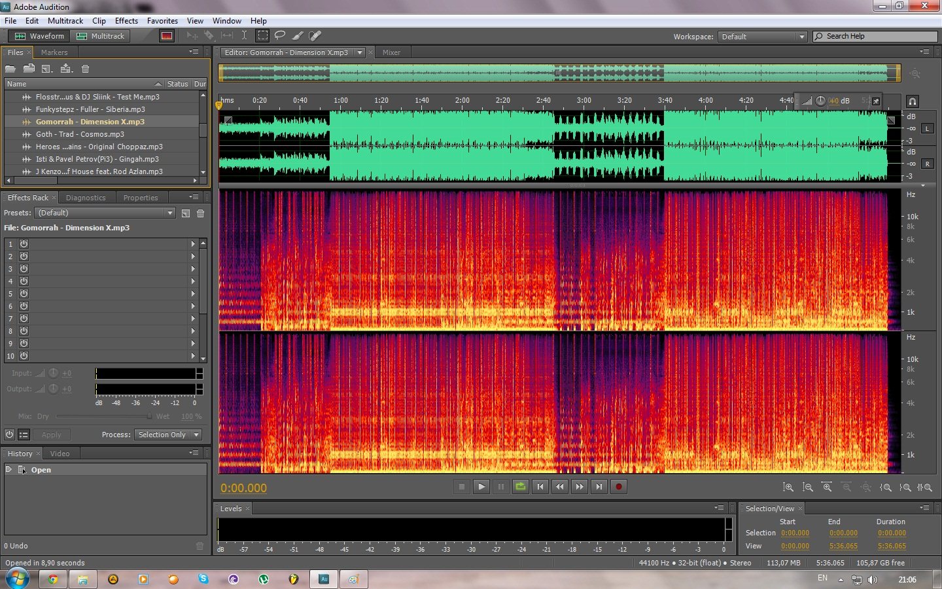
Task: Click Insert into Multitrack icon in Files panel
Action: (66, 69)
